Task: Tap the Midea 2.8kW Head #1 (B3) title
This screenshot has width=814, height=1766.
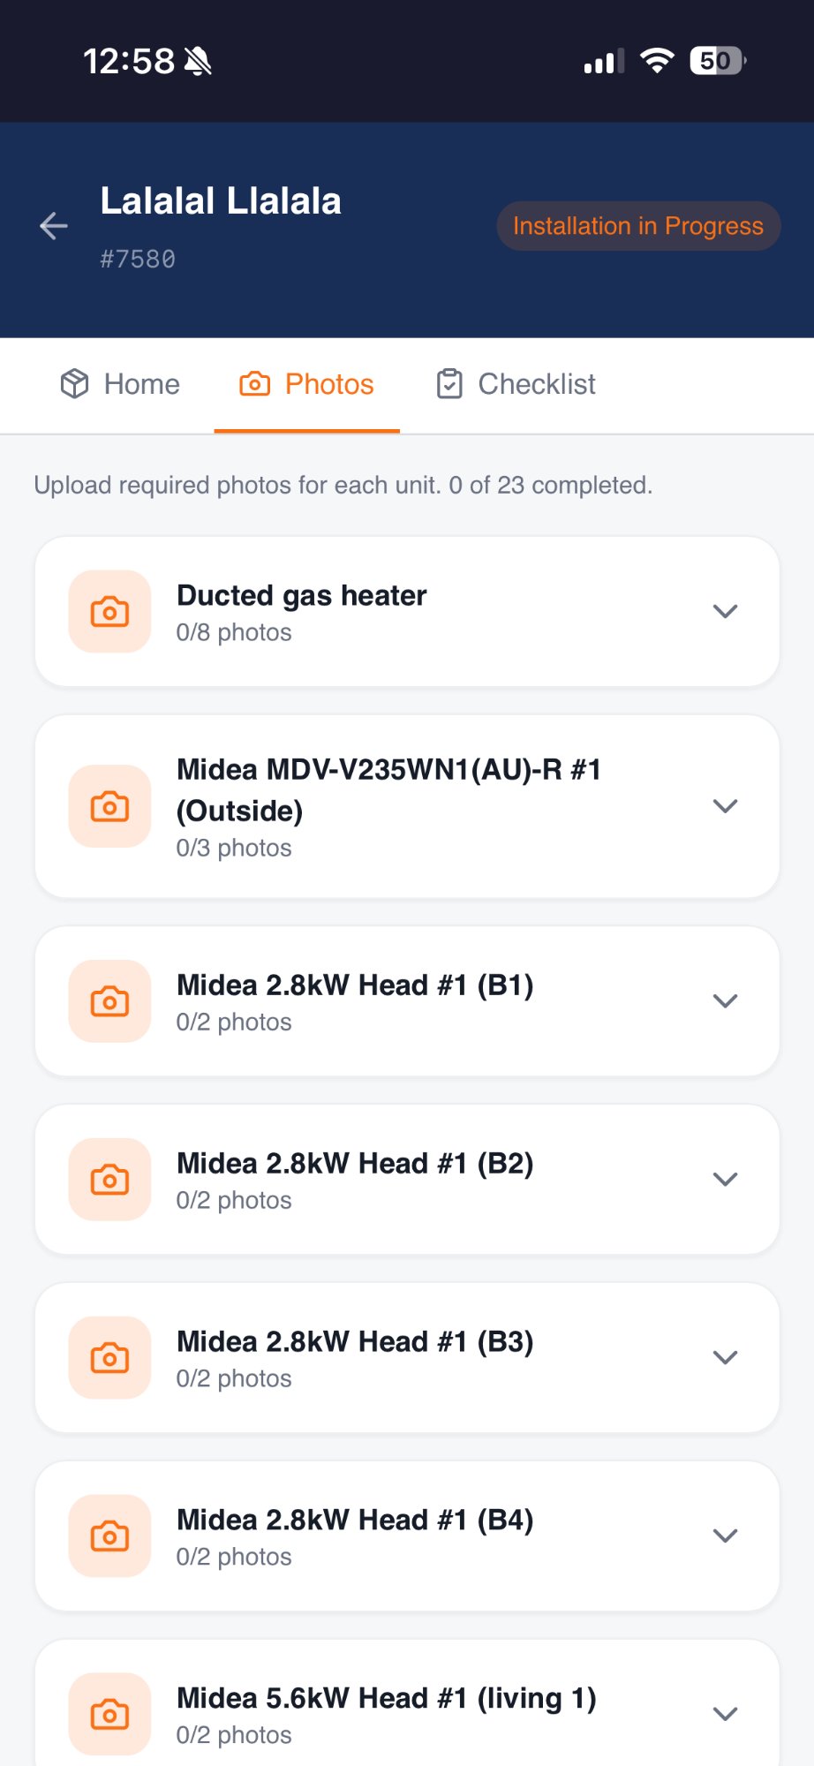Action: [x=355, y=1342]
